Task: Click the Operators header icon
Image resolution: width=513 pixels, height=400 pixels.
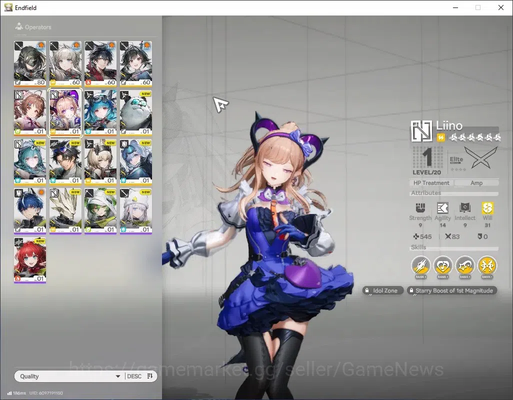Action: pyautogui.click(x=19, y=26)
